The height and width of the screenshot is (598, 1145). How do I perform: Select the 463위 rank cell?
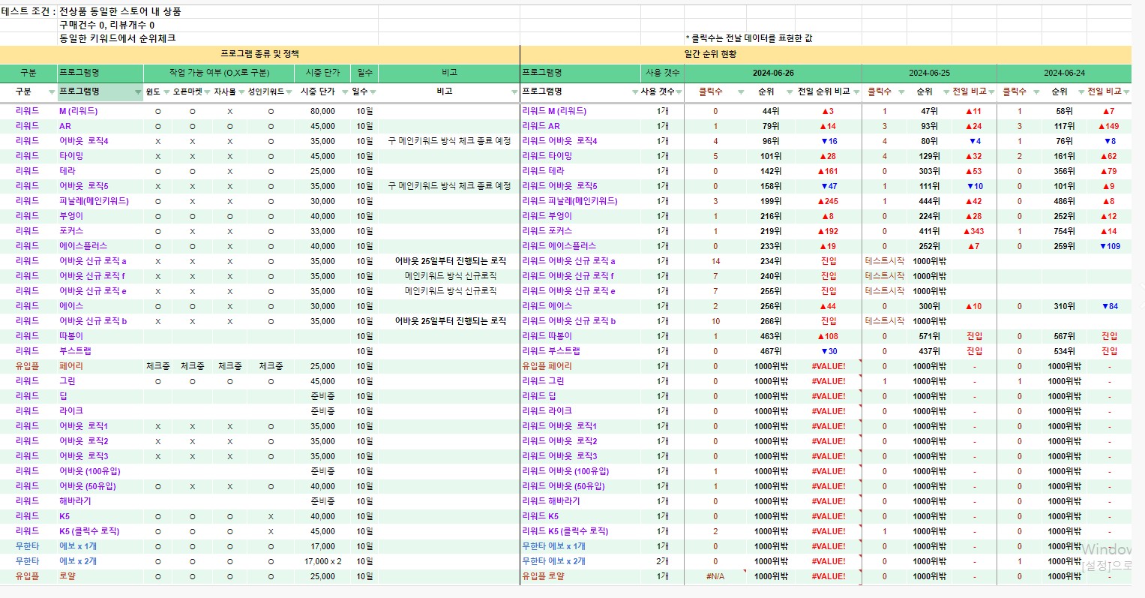coord(771,336)
